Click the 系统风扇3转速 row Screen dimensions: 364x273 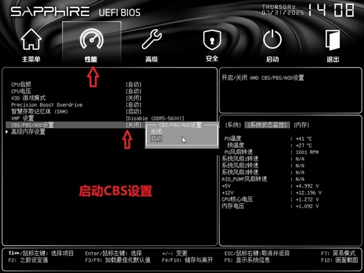tap(263, 172)
